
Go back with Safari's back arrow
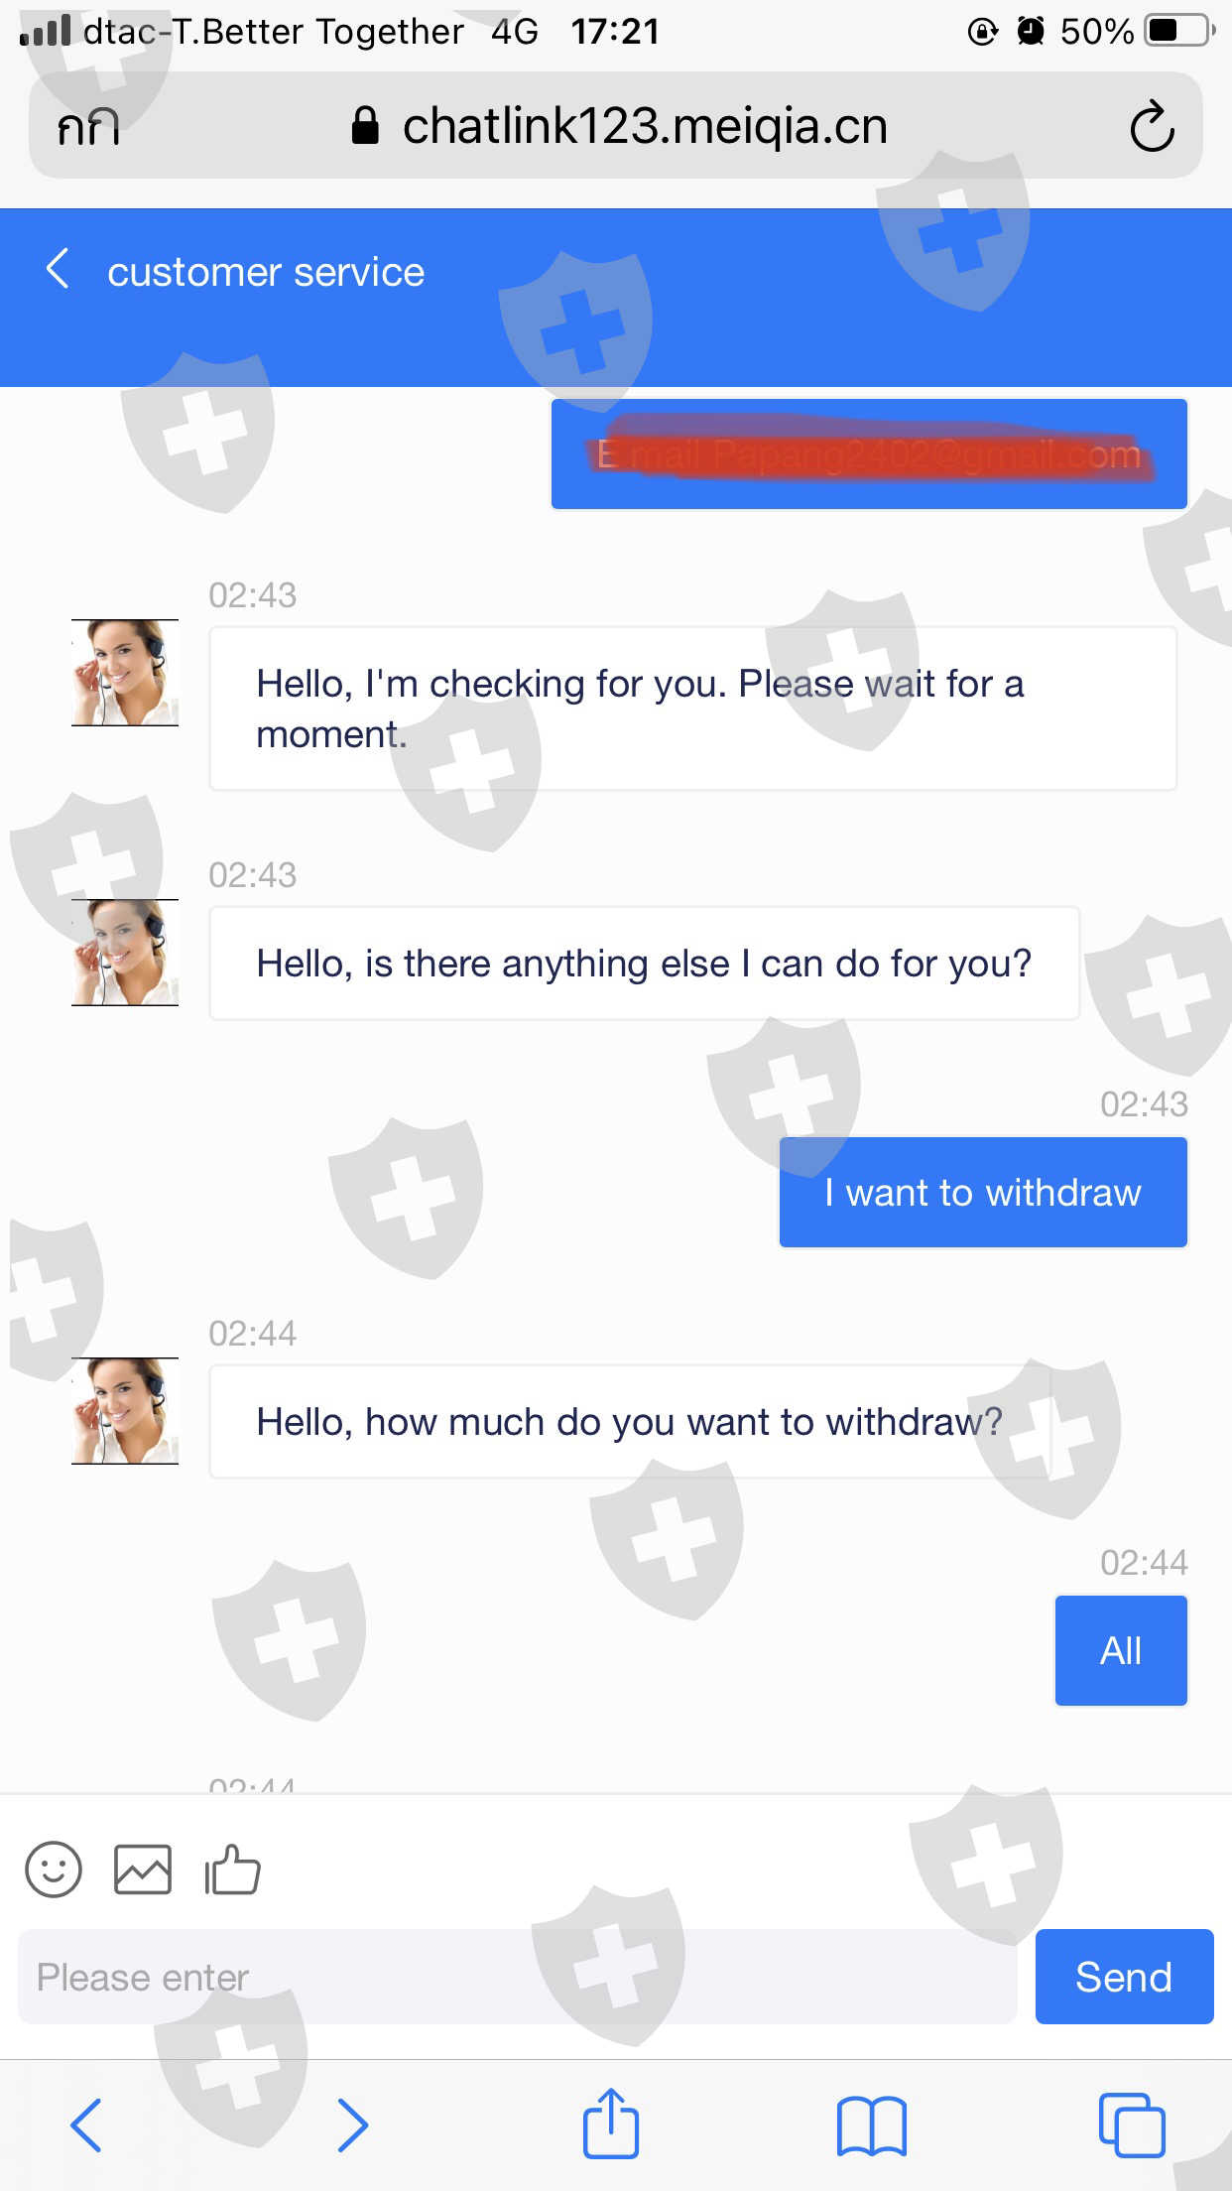click(x=86, y=2126)
